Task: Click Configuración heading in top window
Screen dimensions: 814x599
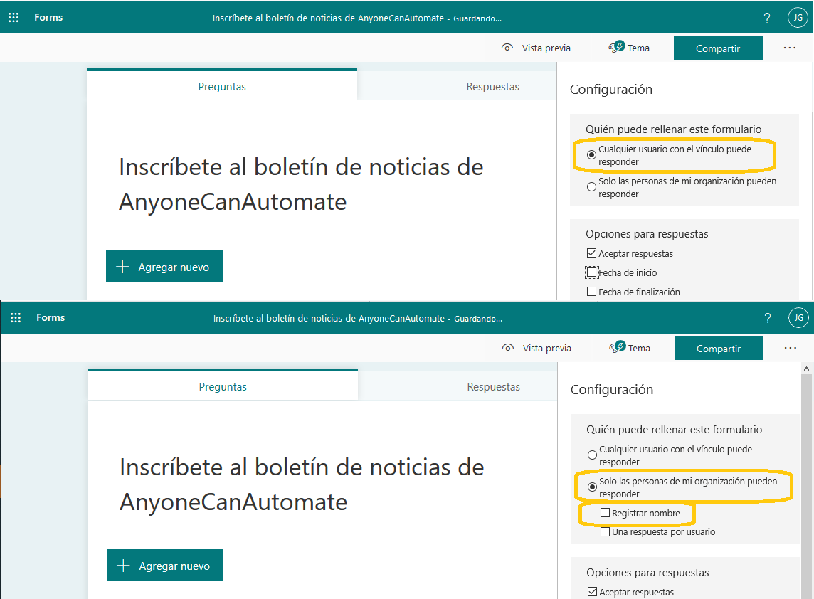Action: (x=611, y=89)
